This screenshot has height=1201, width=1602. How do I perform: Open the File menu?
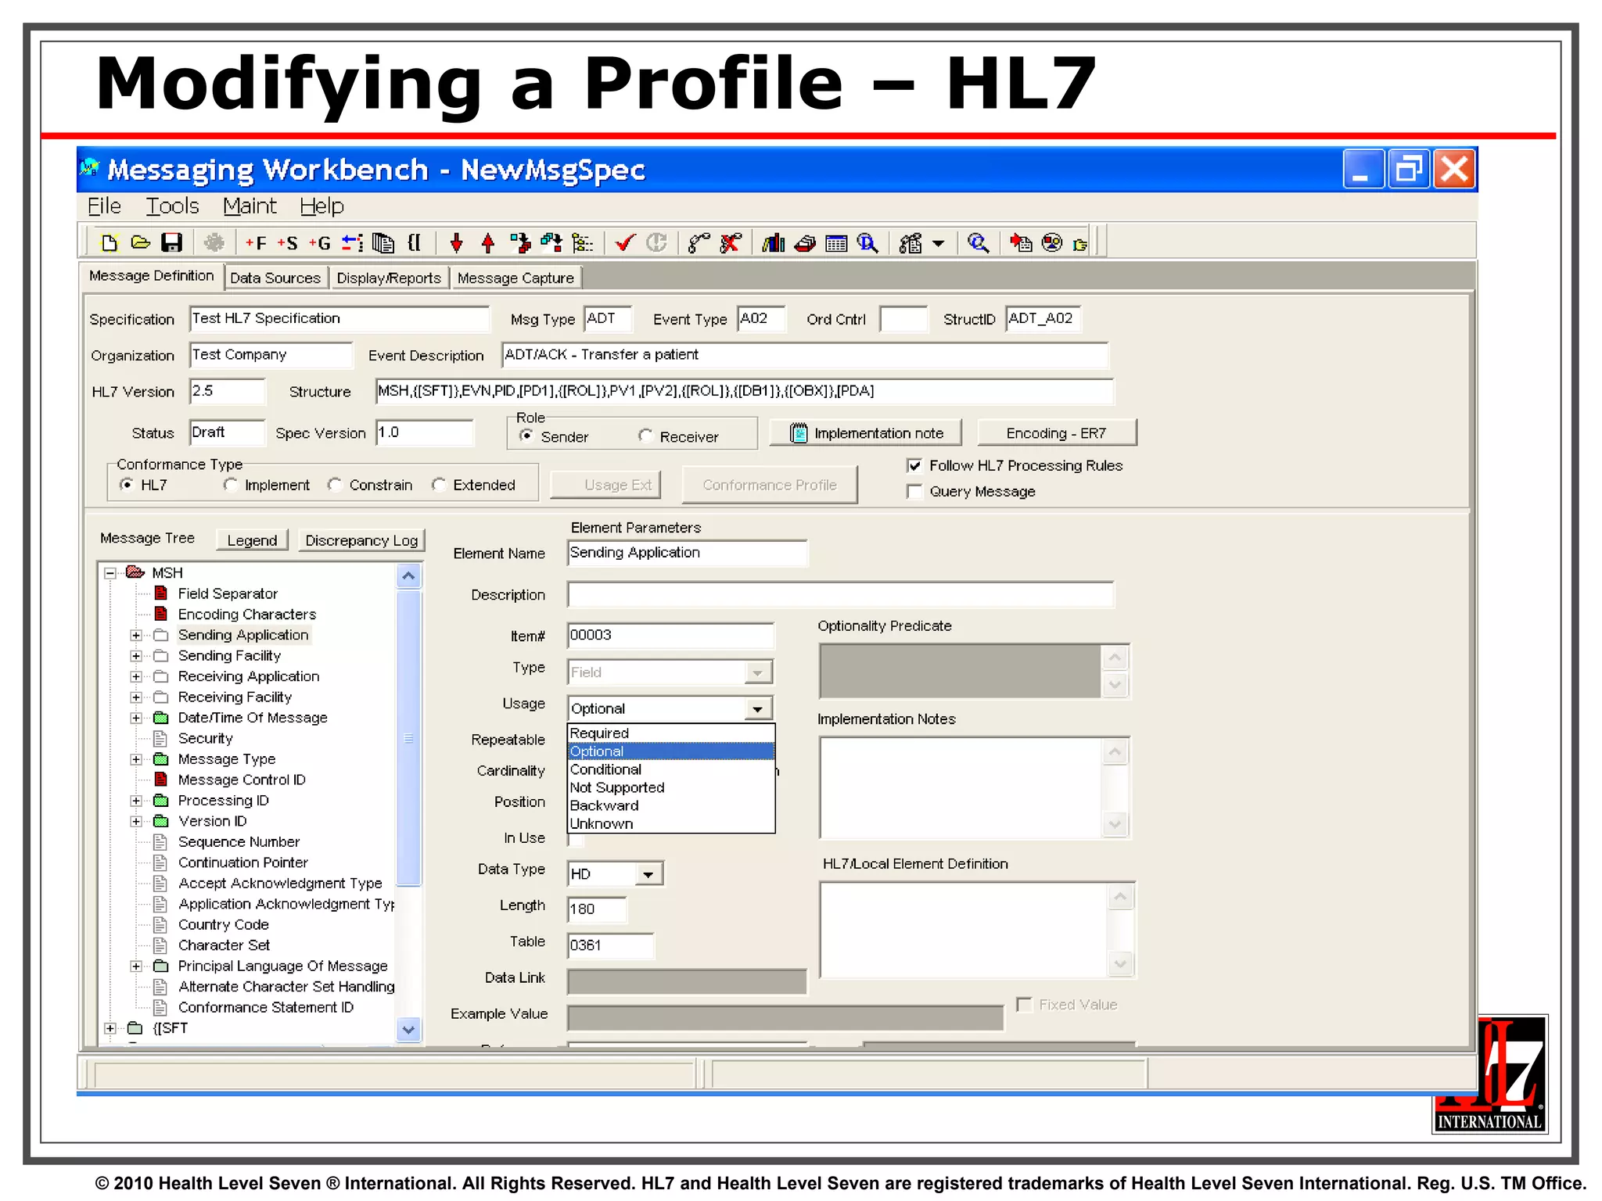(105, 206)
